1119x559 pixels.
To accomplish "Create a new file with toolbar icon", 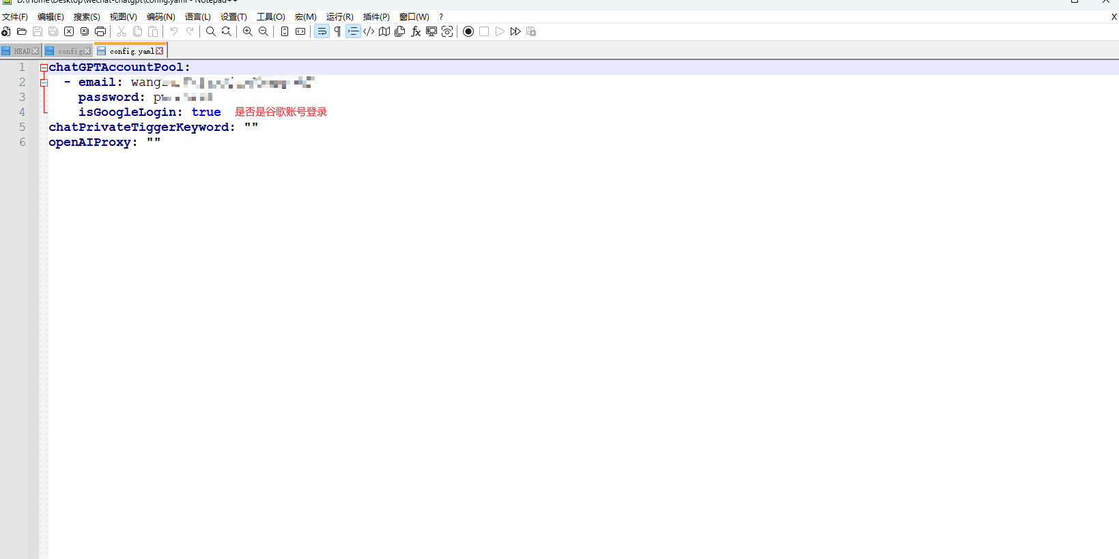I will coord(6,31).
